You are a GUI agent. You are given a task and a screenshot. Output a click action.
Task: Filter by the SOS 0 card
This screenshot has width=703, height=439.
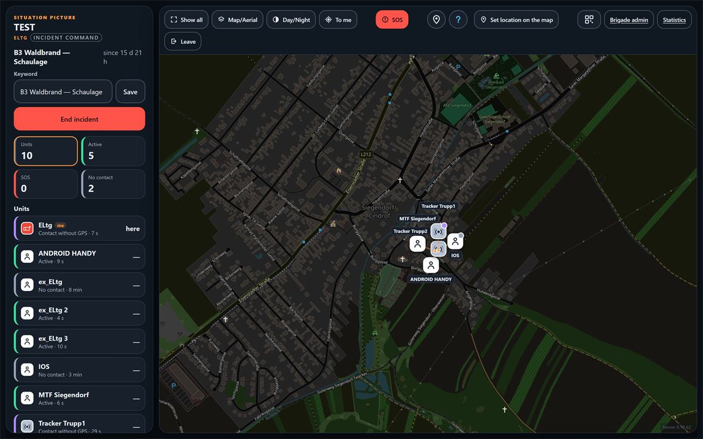(x=46, y=184)
